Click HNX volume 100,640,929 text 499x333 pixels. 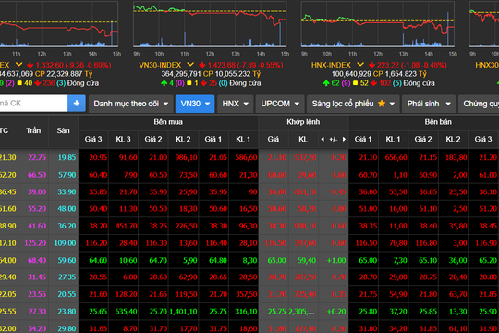pos(351,74)
